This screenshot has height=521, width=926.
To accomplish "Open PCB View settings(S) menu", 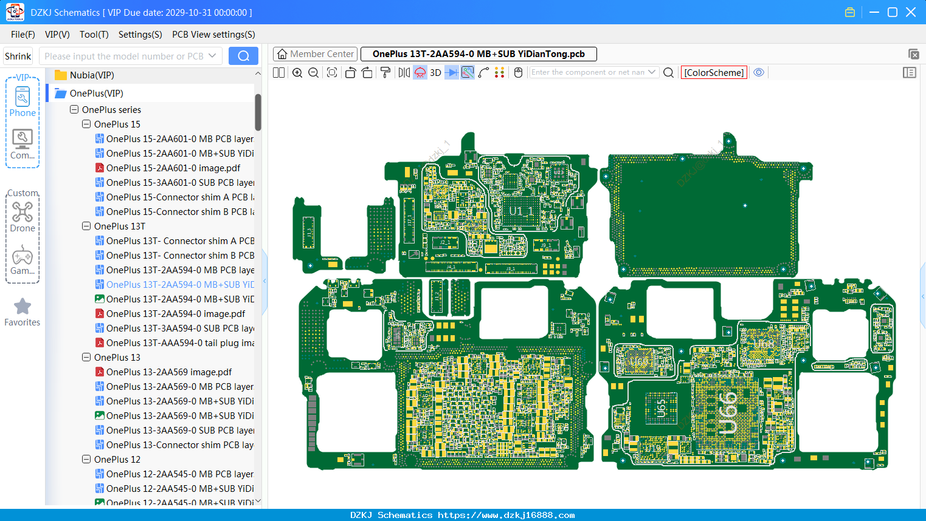I will click(x=213, y=35).
